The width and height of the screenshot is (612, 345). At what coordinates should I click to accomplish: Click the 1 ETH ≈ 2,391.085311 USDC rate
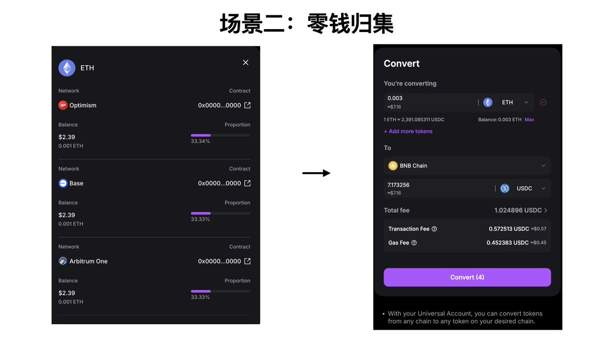414,120
